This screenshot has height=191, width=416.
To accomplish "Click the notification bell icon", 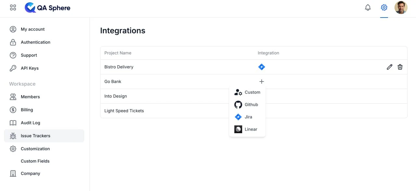I will pyautogui.click(x=368, y=7).
